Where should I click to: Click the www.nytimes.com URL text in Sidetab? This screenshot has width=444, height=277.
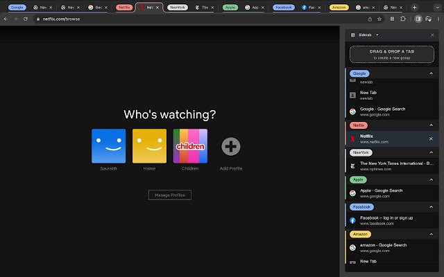(375, 169)
